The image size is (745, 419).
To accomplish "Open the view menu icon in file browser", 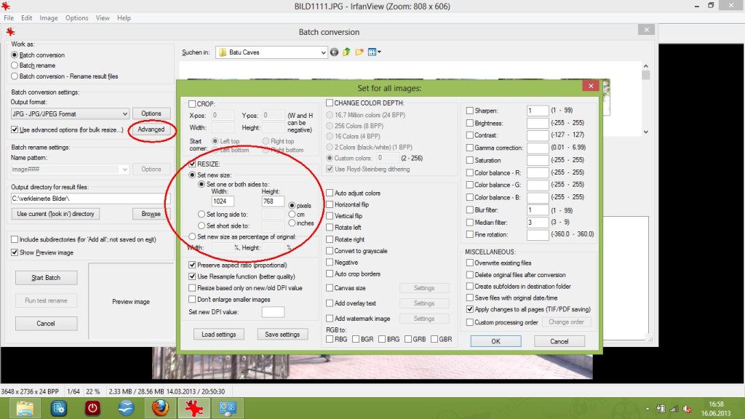I will tap(374, 52).
